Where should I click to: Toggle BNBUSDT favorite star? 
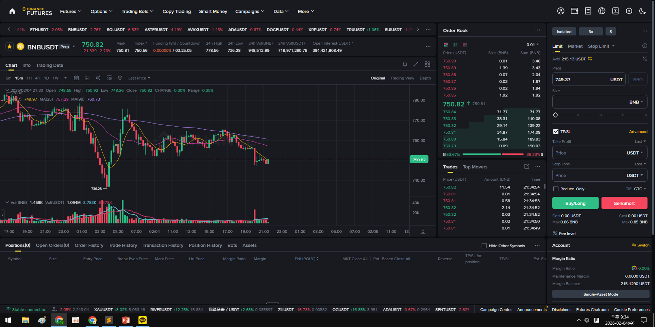10,47
